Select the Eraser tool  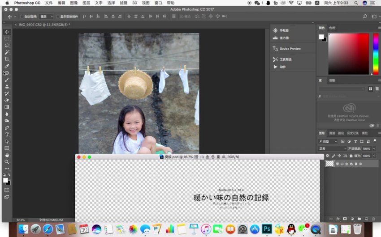coord(7,100)
